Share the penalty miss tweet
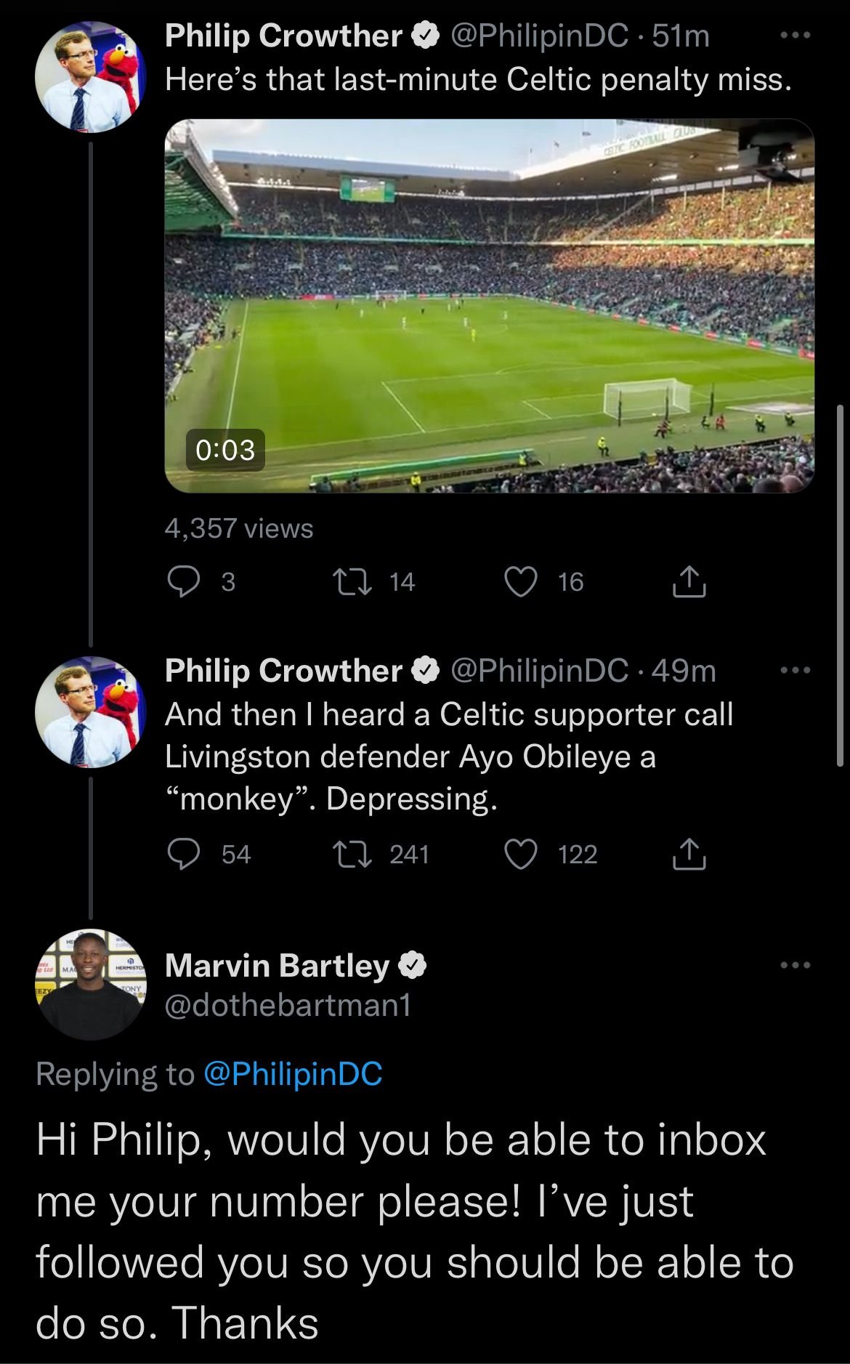 (689, 581)
